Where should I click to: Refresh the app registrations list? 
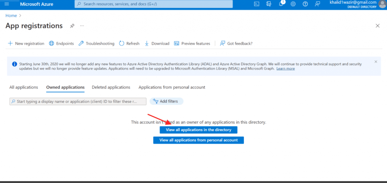click(x=129, y=44)
